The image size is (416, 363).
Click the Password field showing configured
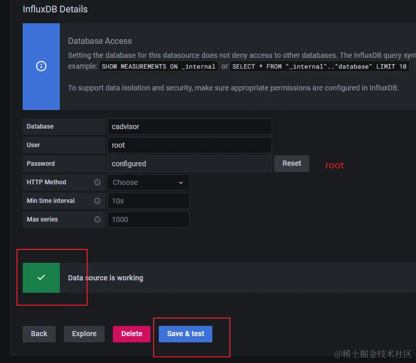189,164
